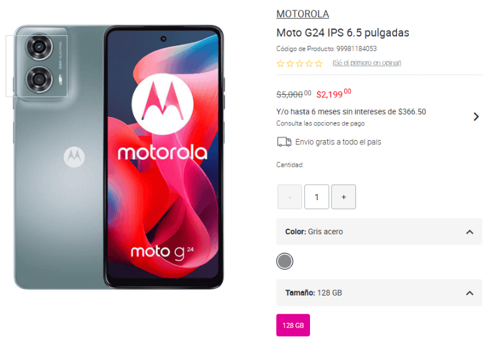Click the second rating star
497x347 pixels.
point(290,64)
